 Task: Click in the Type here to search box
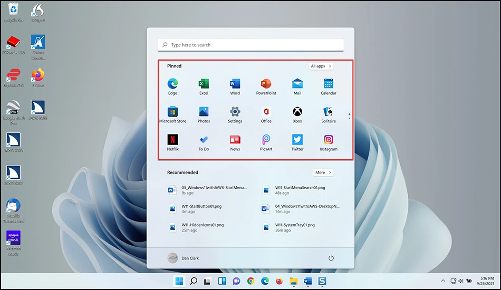250,45
